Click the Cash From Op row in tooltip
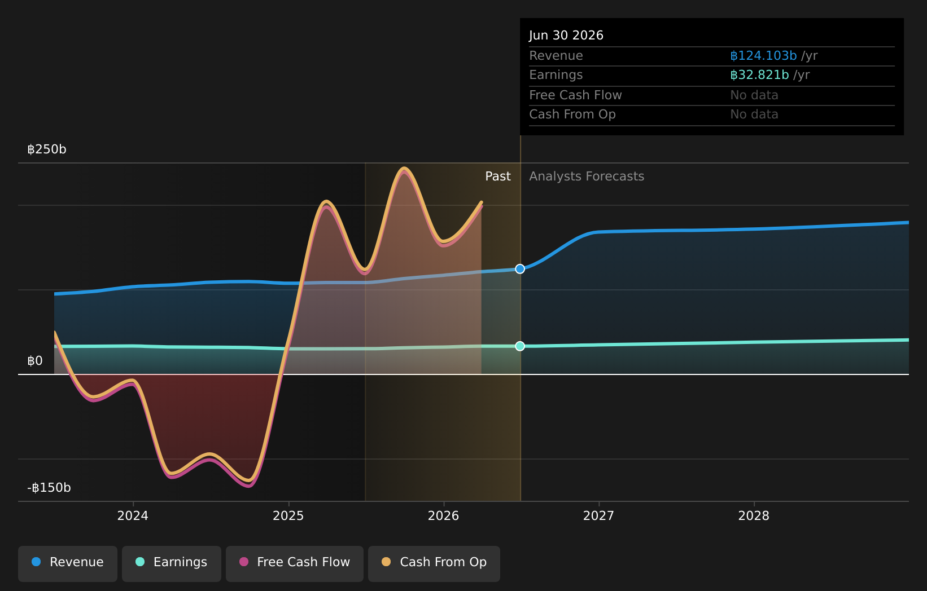Image resolution: width=927 pixels, height=591 pixels. [x=712, y=114]
